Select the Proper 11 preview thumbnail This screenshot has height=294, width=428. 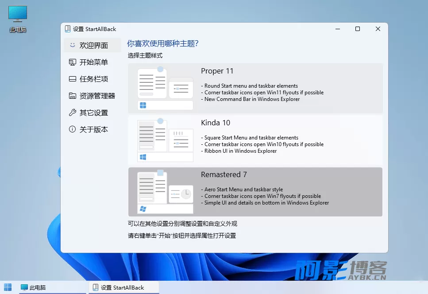pyautogui.click(x=166, y=88)
